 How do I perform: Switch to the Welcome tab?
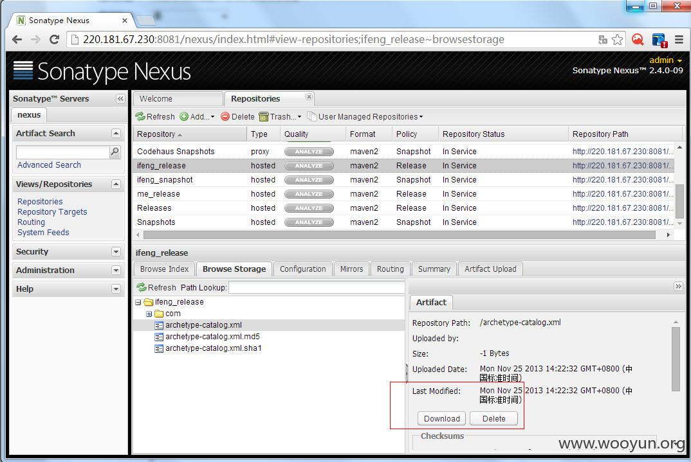178,99
